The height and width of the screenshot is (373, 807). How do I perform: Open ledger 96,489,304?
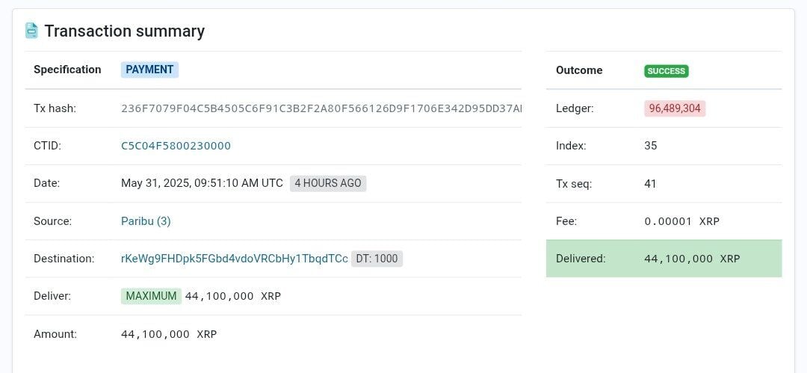[675, 108]
